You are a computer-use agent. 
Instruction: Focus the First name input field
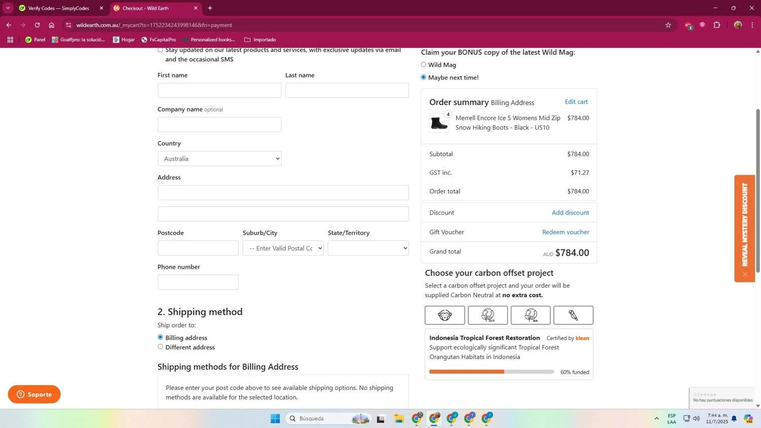[219, 90]
